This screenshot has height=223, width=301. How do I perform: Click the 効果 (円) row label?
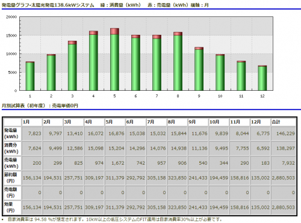click(x=13, y=207)
